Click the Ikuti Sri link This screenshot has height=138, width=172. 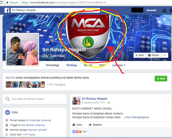click(10, 78)
